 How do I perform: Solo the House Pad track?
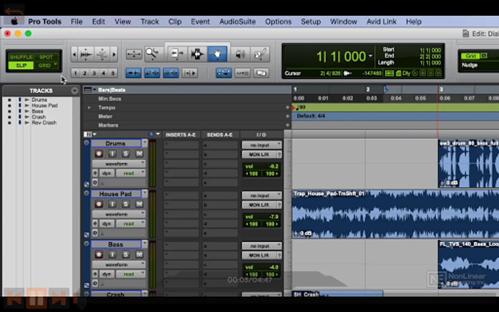point(126,204)
